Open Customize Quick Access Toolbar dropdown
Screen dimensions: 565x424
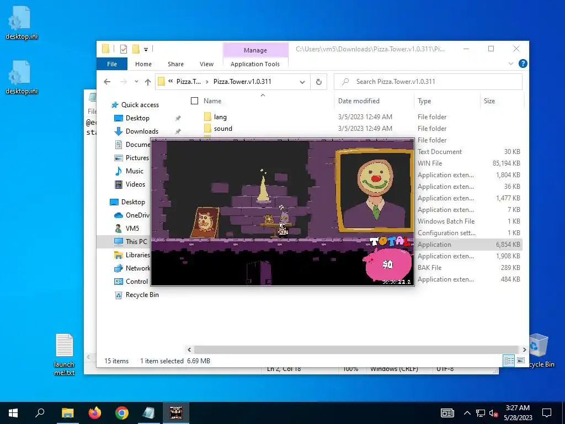(x=146, y=49)
